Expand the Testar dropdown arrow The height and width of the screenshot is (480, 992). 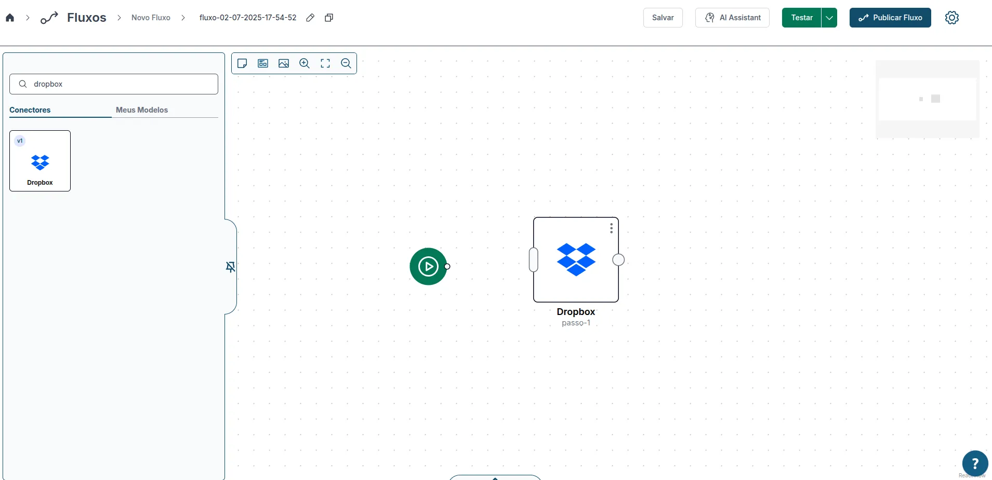coord(829,18)
